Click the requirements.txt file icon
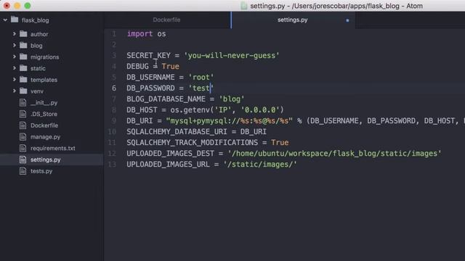Screen dimensions: 465x261 point(23,148)
